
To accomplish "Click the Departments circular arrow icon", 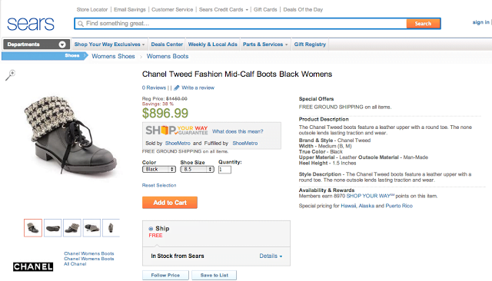I will tap(62, 45).
